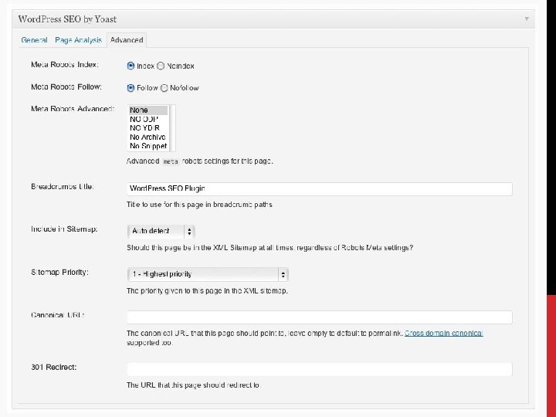Select NO YDIR in the robots list
Screen dimensions: 556x417
point(147,127)
